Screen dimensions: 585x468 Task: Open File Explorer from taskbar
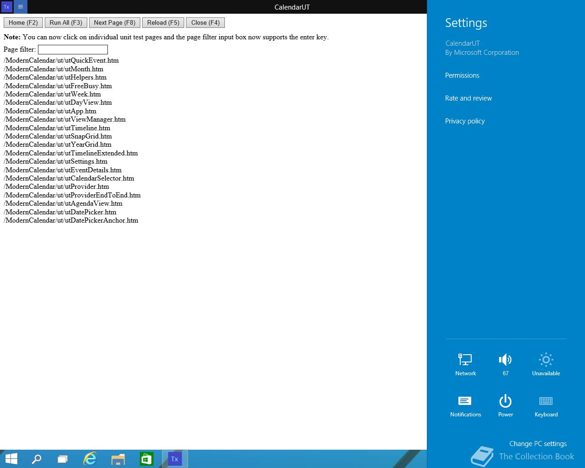[x=118, y=459]
